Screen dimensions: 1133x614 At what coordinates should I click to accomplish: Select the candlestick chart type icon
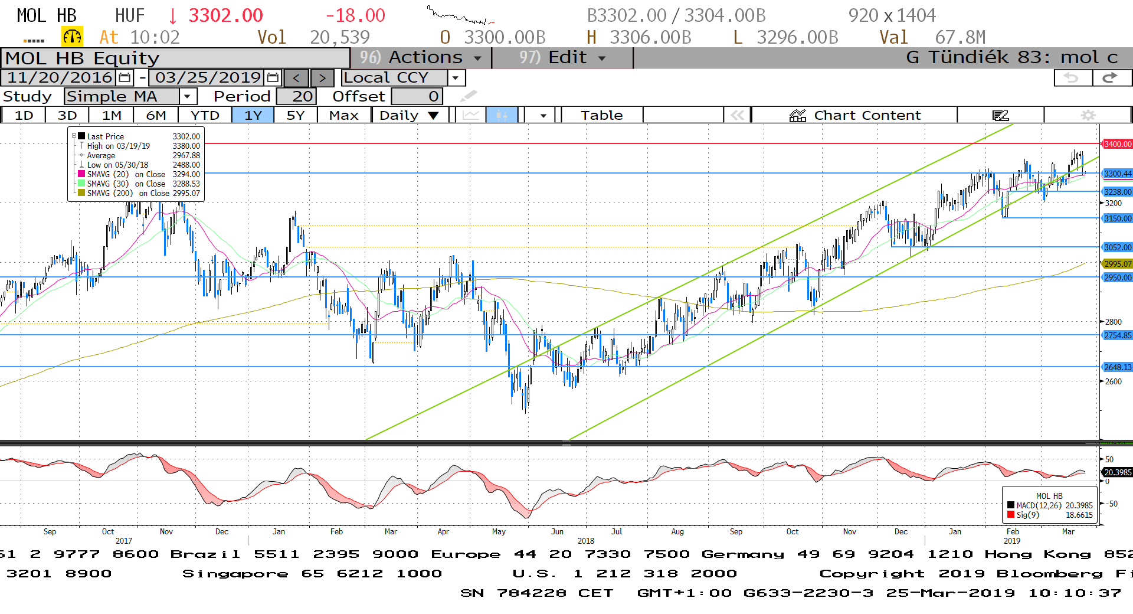point(502,115)
